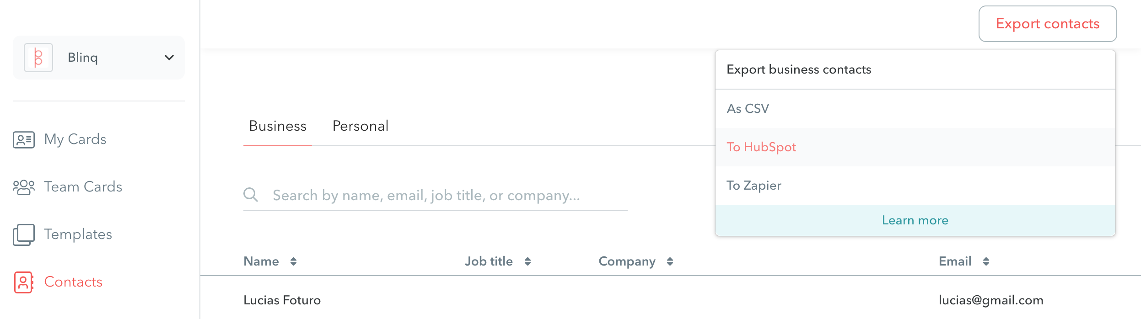
Task: Open the Learn more link
Action: (x=915, y=220)
